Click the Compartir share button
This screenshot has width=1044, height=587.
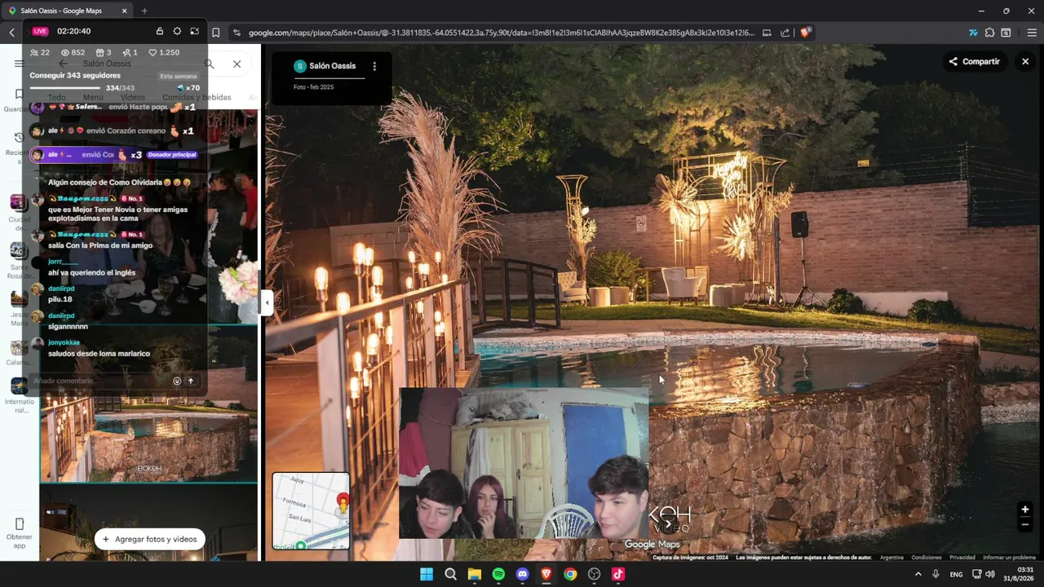point(974,61)
